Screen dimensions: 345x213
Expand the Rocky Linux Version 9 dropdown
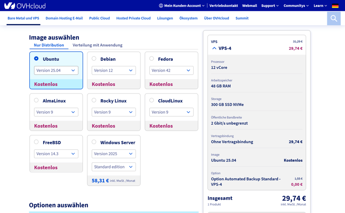pos(113,112)
